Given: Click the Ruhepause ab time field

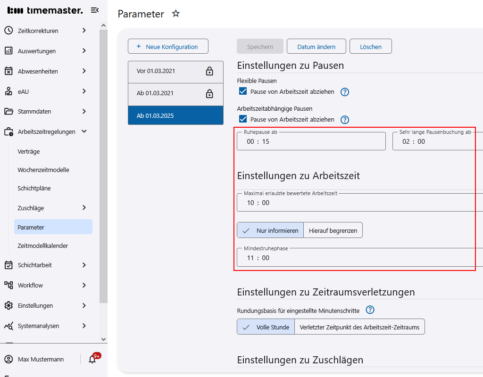Looking at the screenshot, I should click(311, 141).
